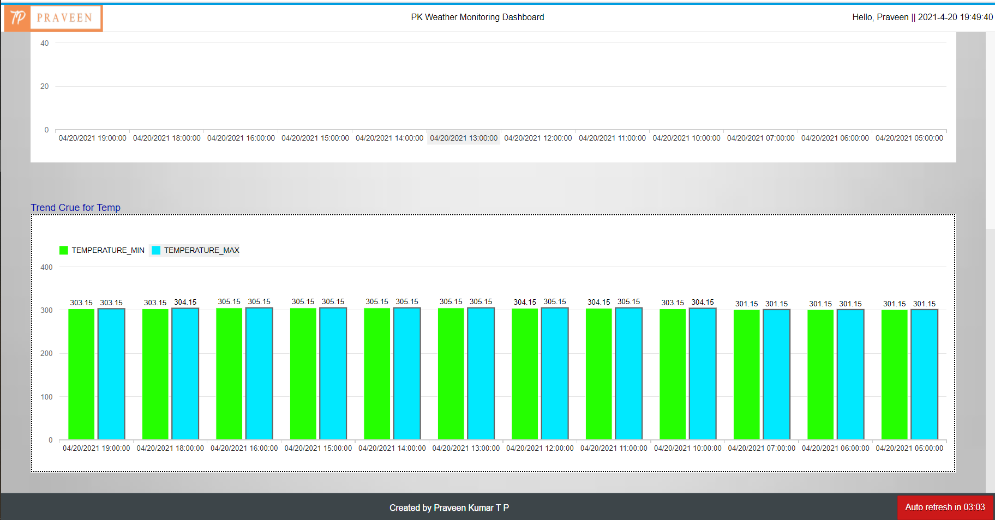Click green bar for 04/20/2021 19:00:00
Screen dimensions: 995x520
pos(81,374)
